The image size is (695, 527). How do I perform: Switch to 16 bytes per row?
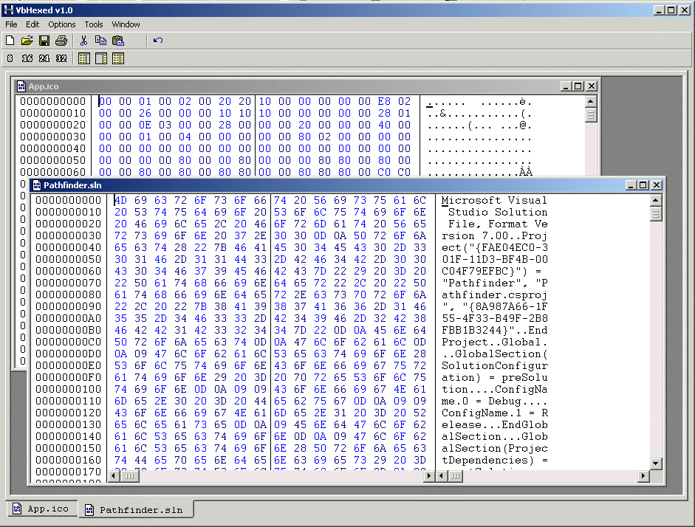[x=27, y=58]
